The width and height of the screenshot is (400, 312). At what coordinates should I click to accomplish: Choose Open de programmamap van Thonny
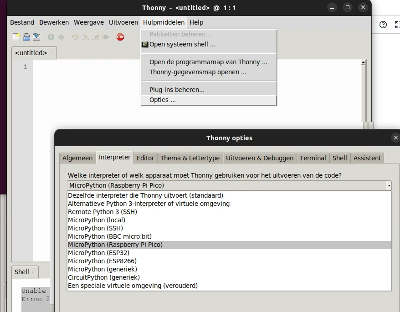pyautogui.click(x=208, y=62)
